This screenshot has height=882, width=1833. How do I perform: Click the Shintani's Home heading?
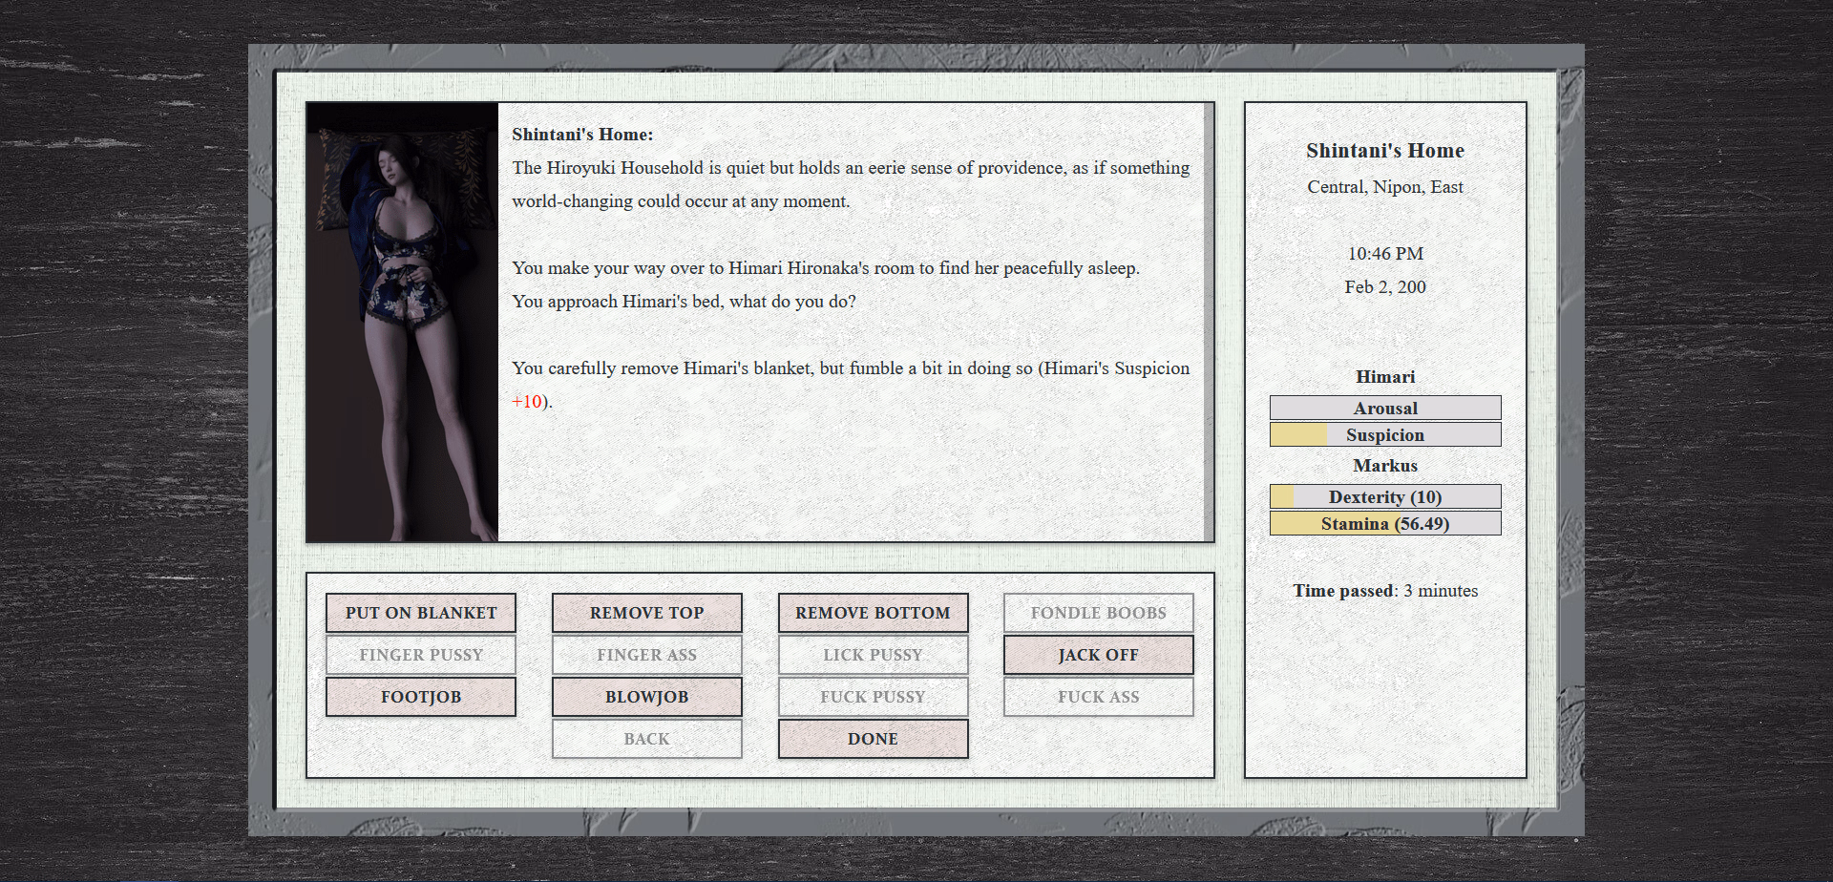[x=1384, y=150]
